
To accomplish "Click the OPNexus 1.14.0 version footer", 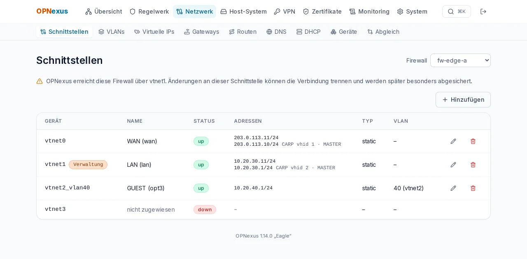I will (x=263, y=236).
